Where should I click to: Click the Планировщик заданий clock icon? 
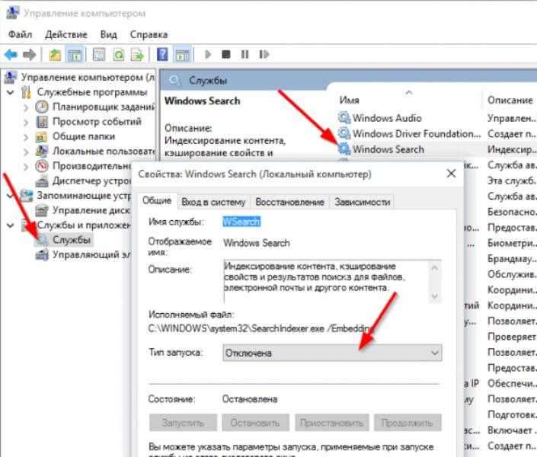(42, 107)
